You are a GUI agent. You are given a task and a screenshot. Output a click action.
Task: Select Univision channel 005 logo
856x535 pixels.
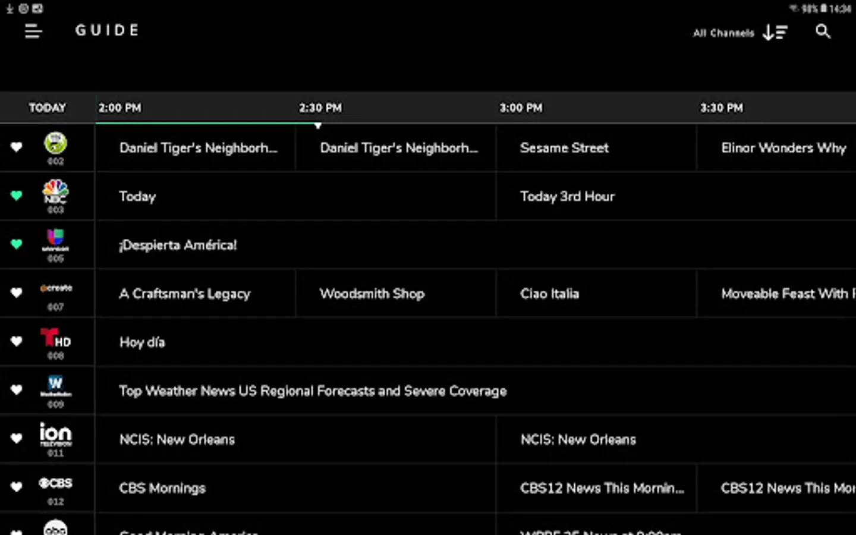click(x=55, y=240)
